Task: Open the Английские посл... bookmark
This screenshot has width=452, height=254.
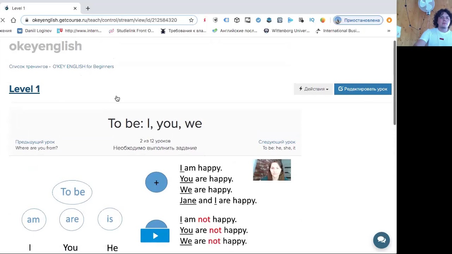Action: 234,31
